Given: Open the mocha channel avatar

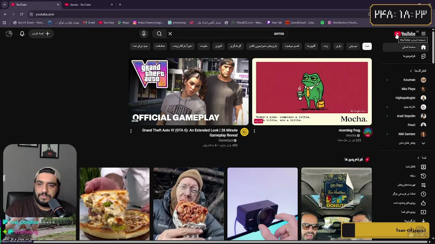Looking at the screenshot, I should click(x=367, y=132).
